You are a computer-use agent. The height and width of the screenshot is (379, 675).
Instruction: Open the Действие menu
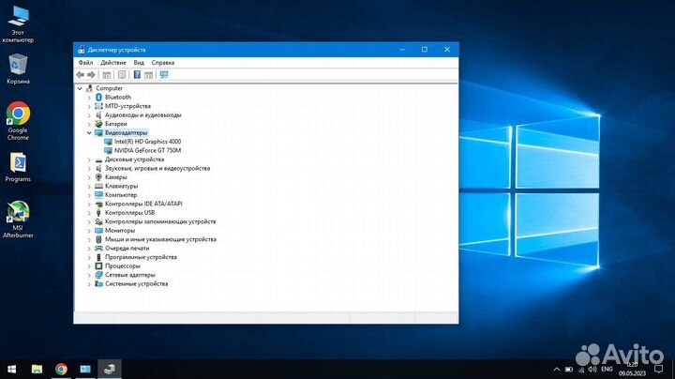point(112,62)
